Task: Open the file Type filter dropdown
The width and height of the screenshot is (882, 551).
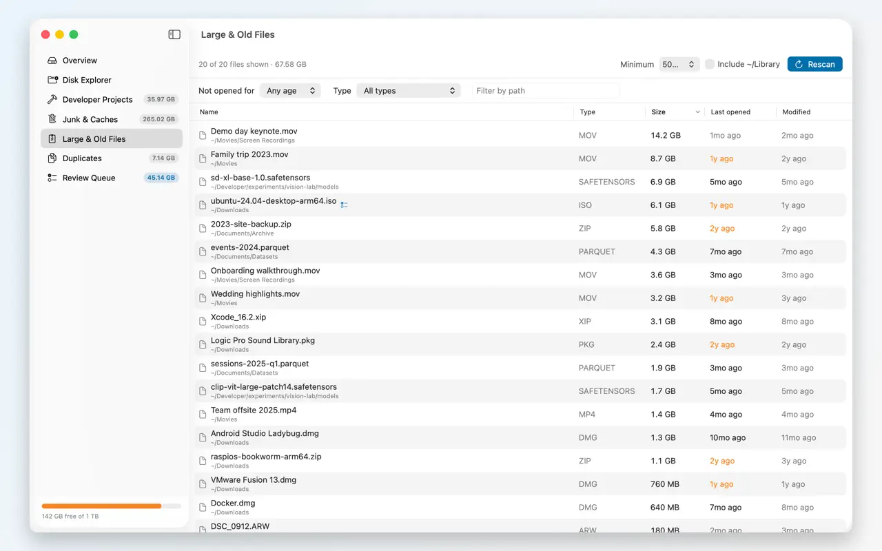Action: coord(409,91)
